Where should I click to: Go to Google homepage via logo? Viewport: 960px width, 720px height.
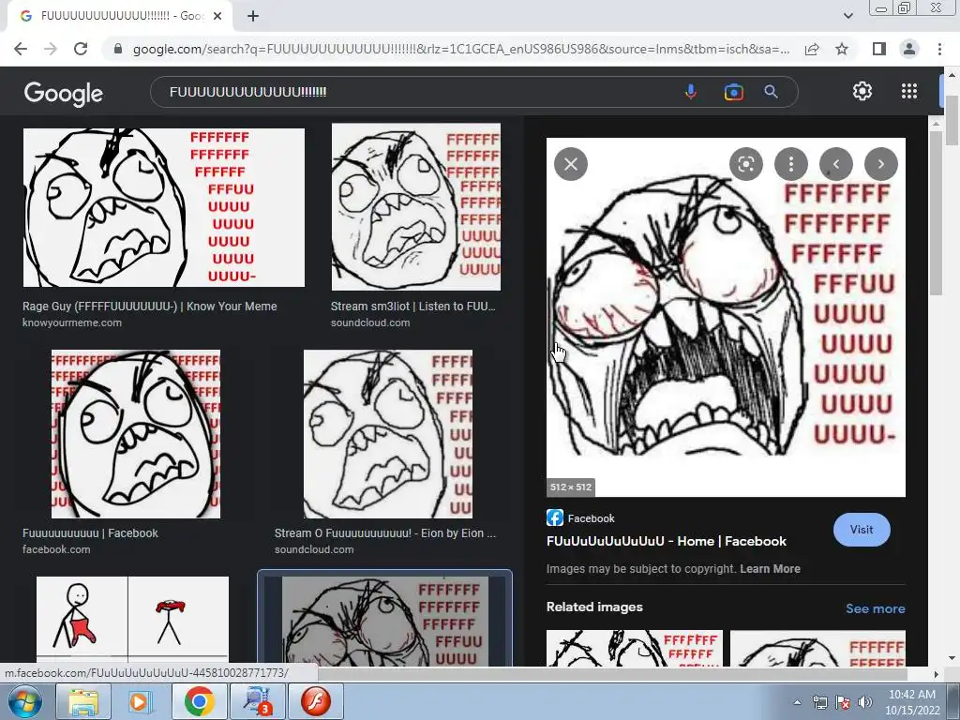[x=64, y=93]
